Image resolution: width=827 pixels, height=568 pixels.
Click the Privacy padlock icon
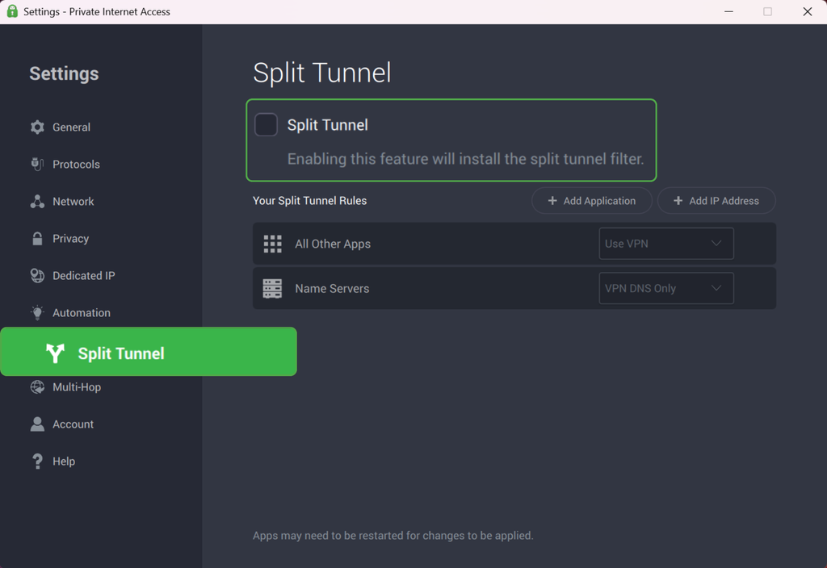[37, 238]
